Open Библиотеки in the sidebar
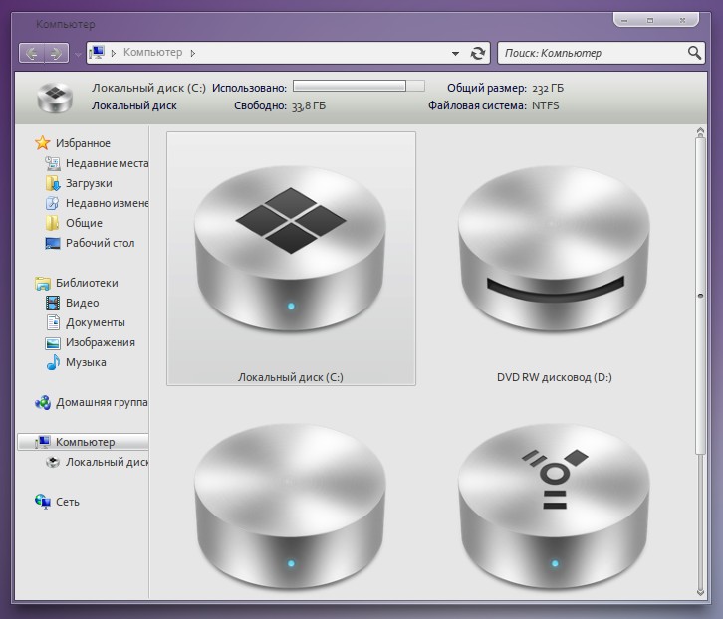723x619 pixels. point(87,283)
